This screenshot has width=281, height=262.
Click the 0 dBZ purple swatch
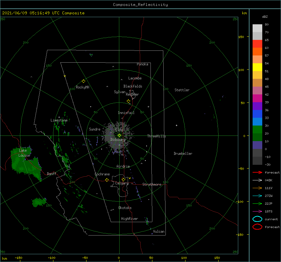pyautogui.click(x=257, y=145)
